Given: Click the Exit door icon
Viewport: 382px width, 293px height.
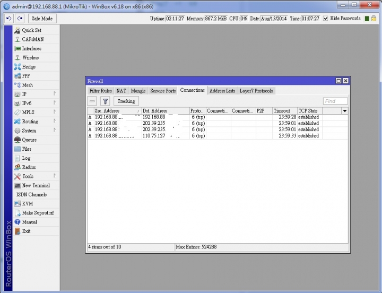Looking at the screenshot, I should (18, 231).
